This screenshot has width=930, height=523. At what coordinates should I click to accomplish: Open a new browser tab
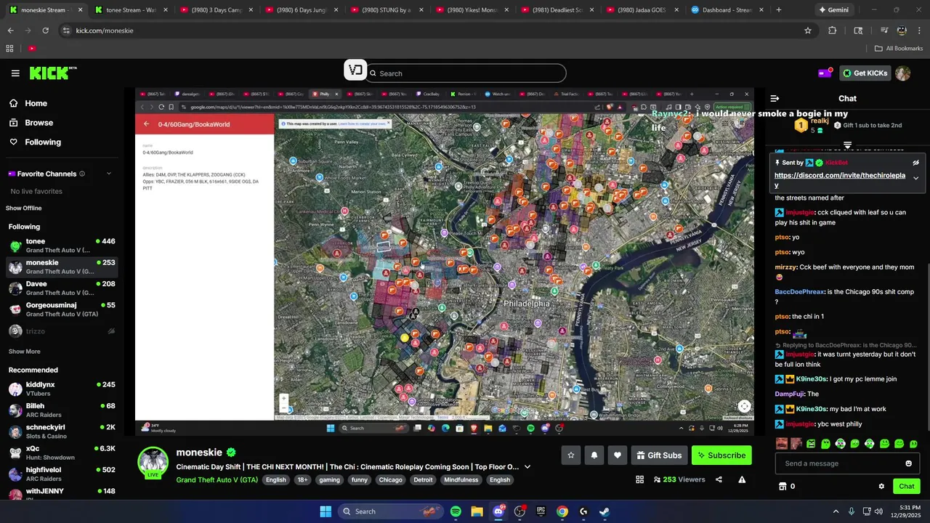(x=779, y=10)
